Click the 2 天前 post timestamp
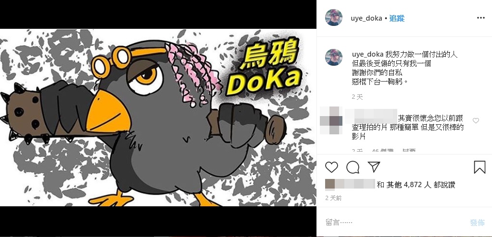 click(x=334, y=198)
